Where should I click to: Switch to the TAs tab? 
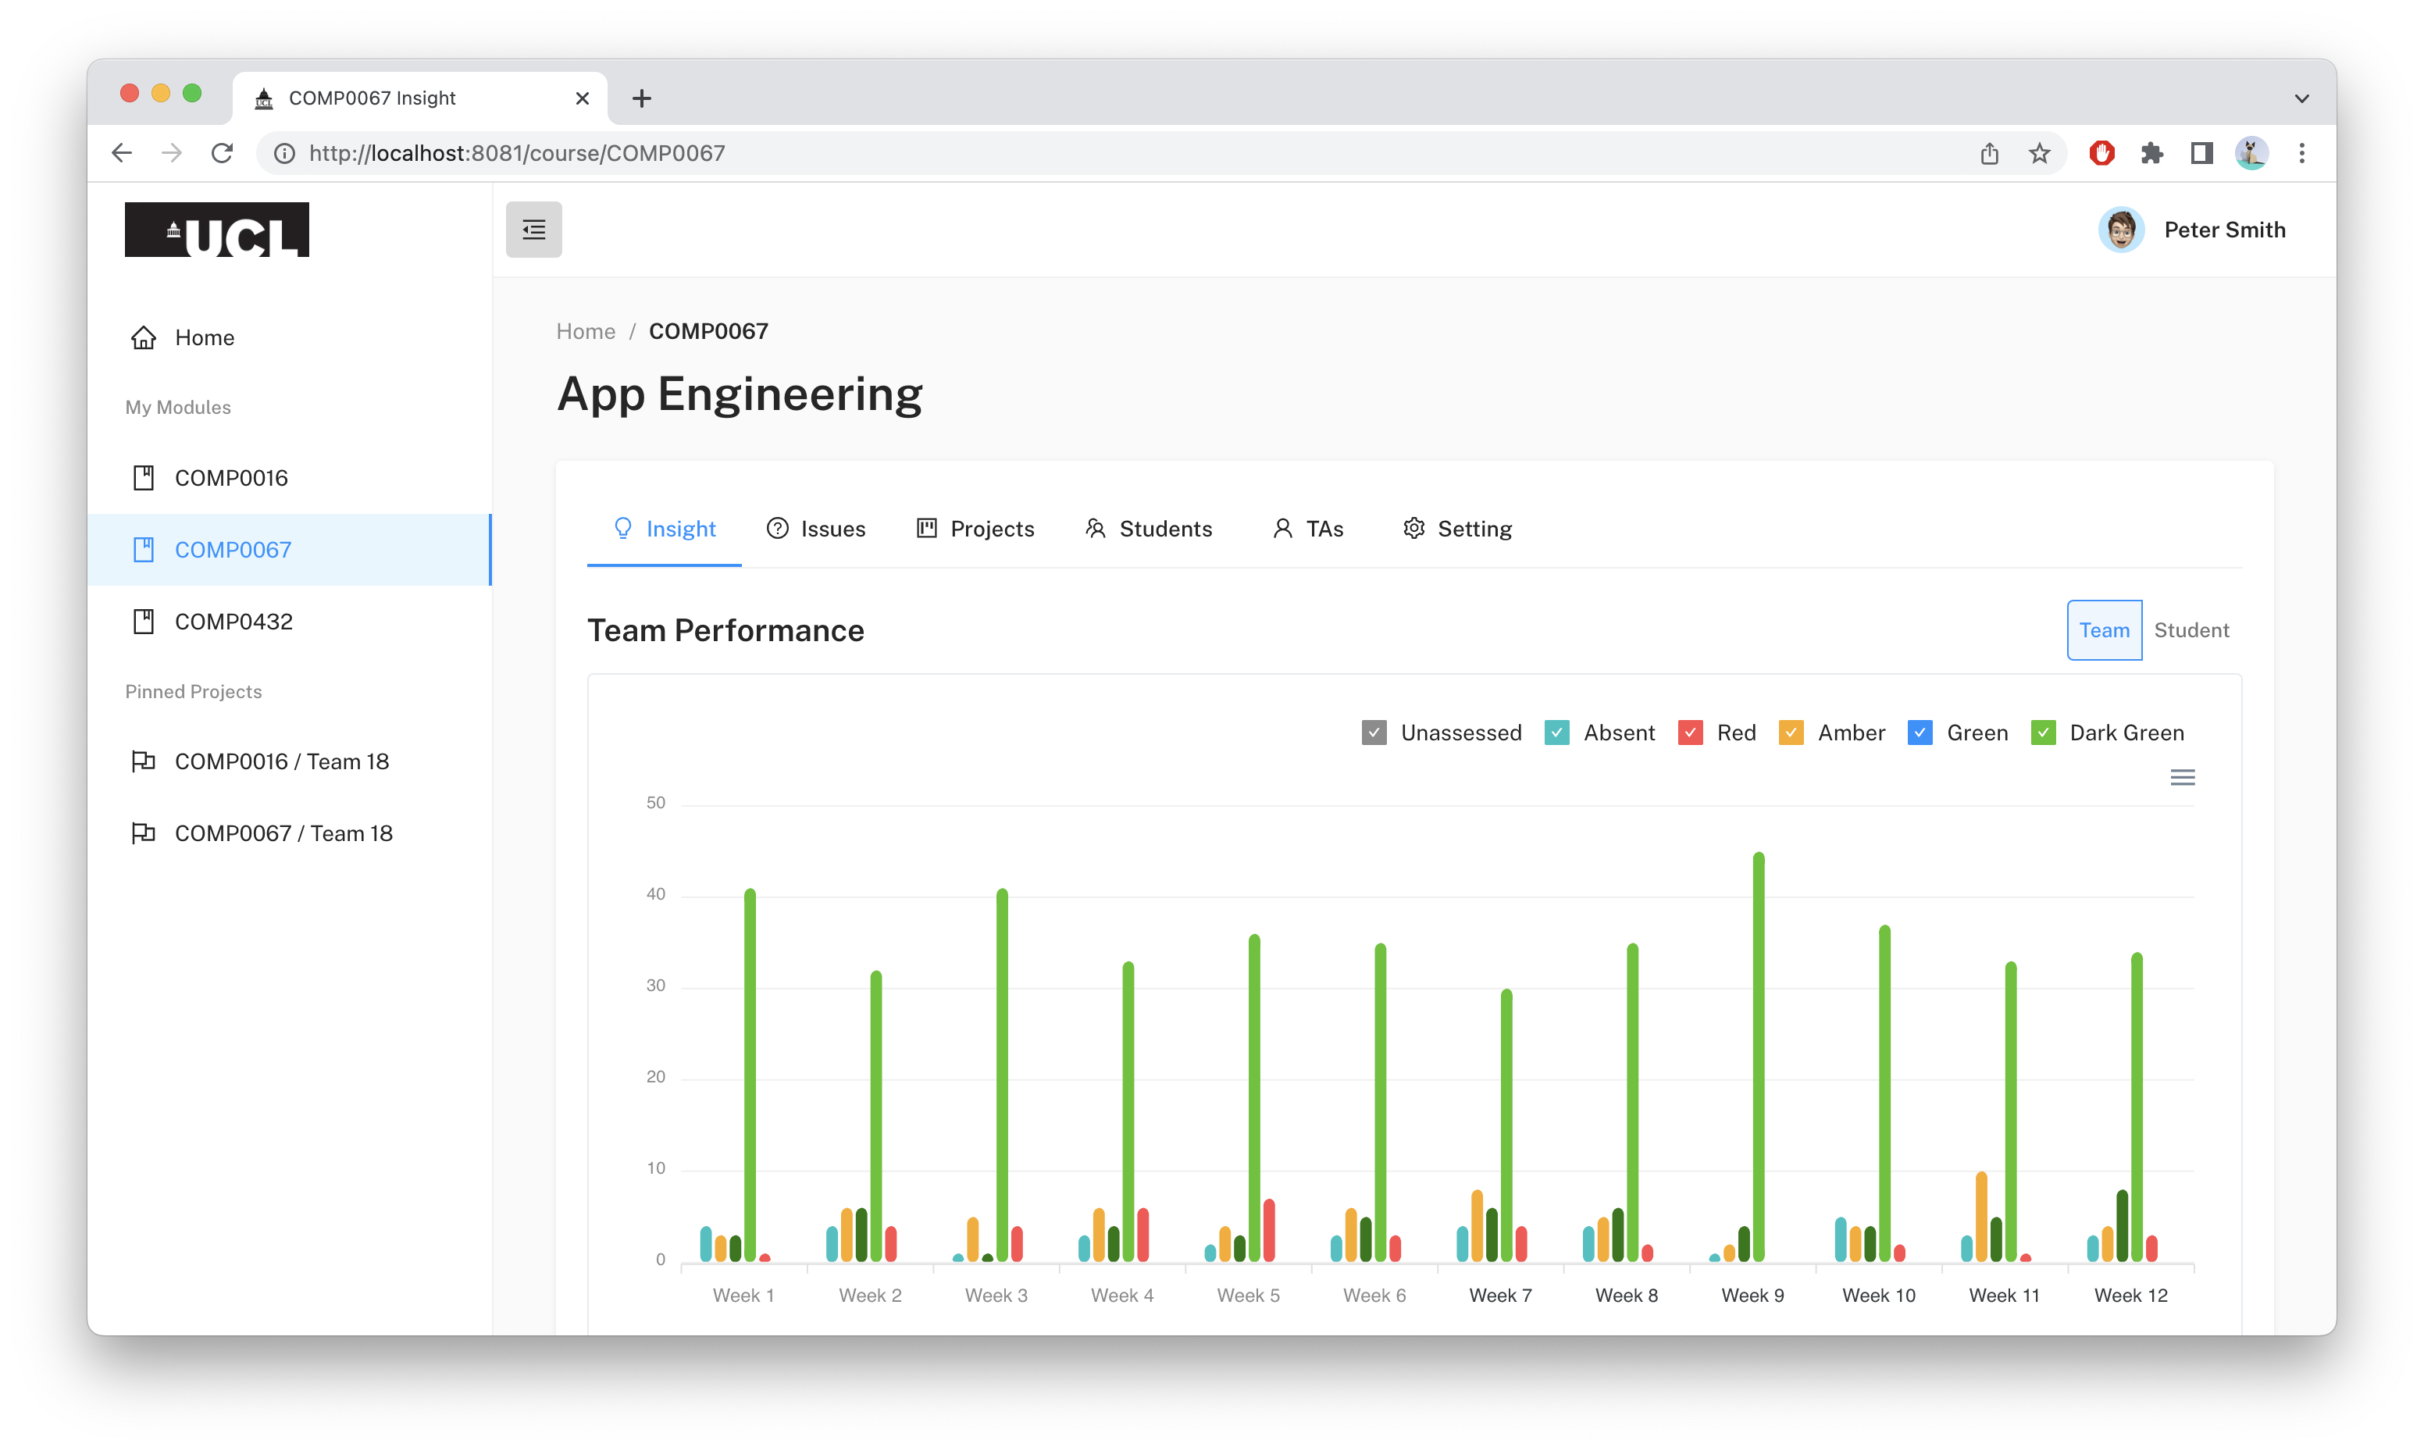tap(1308, 529)
